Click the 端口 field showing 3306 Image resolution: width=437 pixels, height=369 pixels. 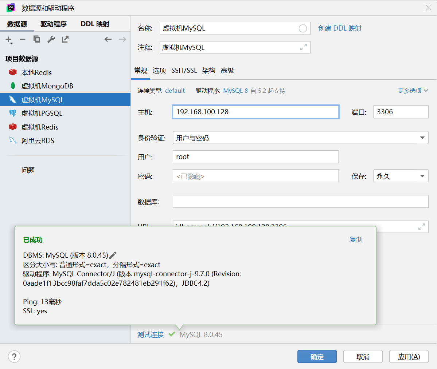coord(401,112)
